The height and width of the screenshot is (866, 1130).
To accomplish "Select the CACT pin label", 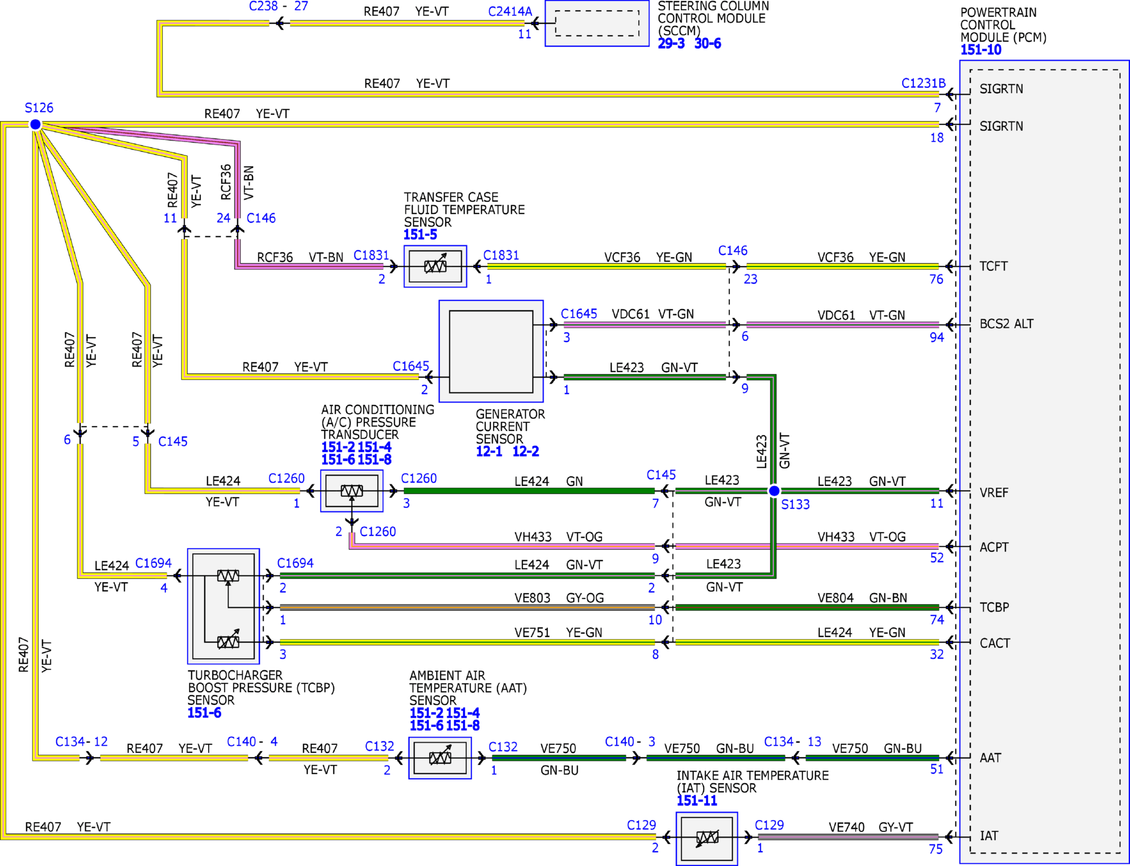I will (x=995, y=643).
